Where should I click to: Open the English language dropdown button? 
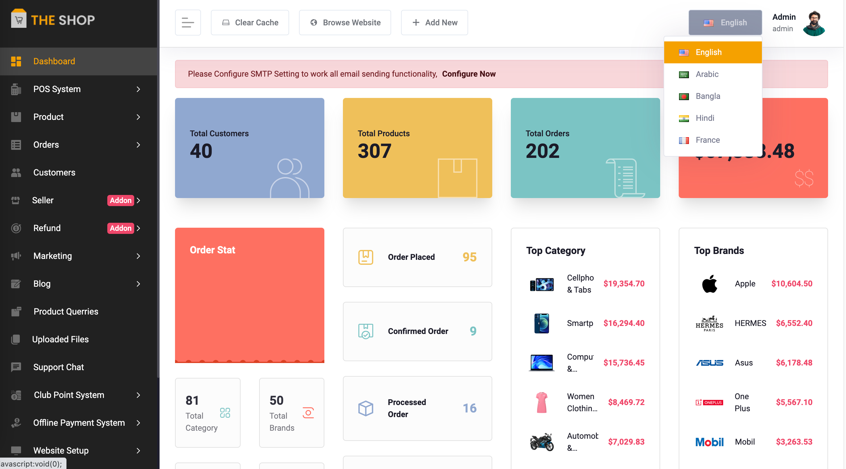pos(725,22)
